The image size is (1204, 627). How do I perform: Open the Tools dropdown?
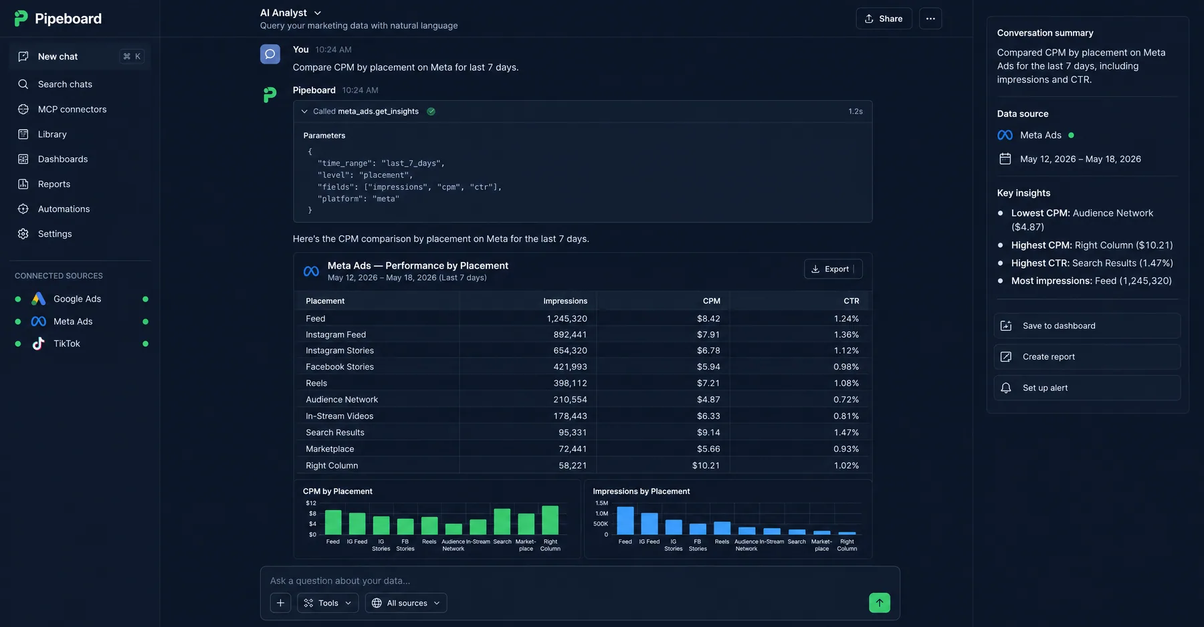[x=328, y=603]
